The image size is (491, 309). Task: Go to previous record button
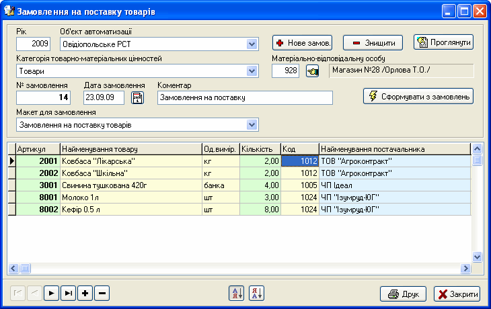(34, 294)
